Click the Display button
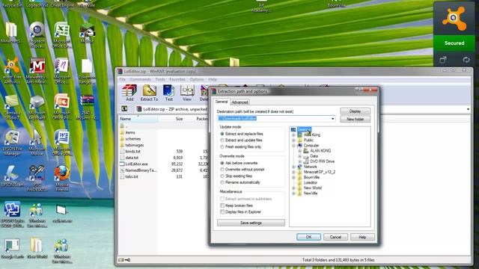479x269 pixels. click(x=356, y=111)
